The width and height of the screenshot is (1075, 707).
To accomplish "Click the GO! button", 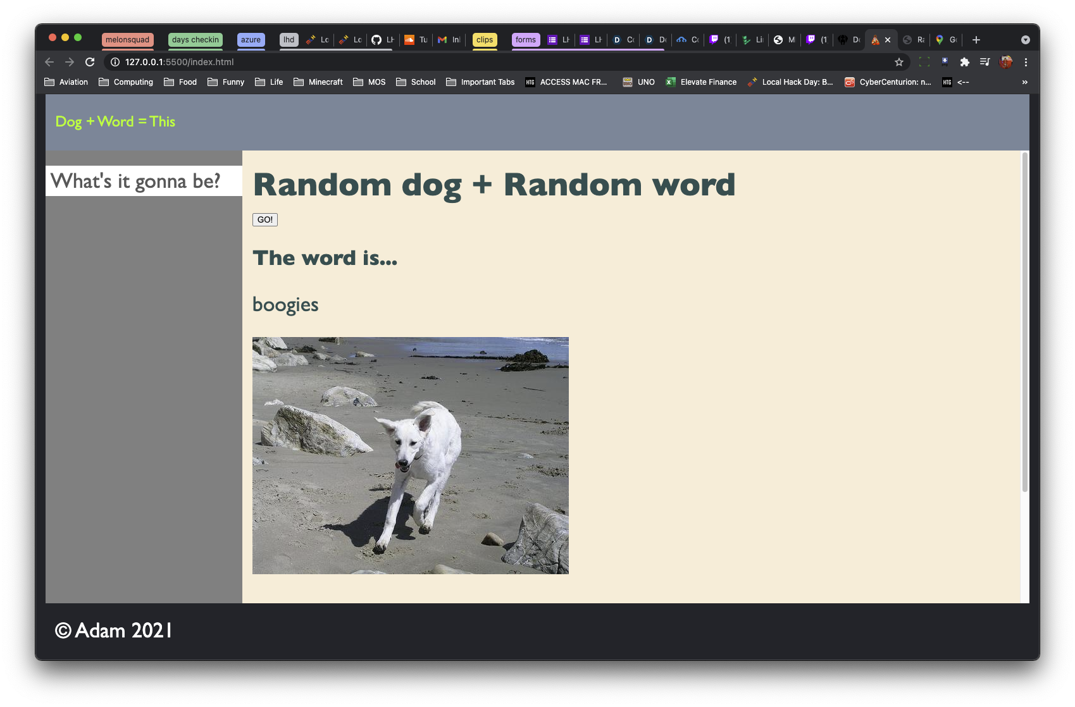I will pyautogui.click(x=265, y=219).
